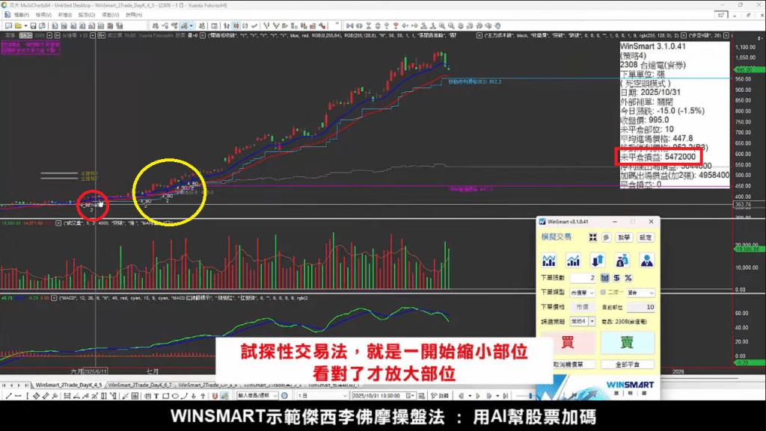
Task: Click the bar chart icon in WinSmart panel
Action: 550,260
